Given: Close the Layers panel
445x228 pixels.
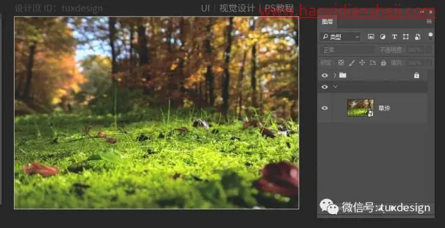Looking at the screenshot, I should [x=430, y=12].
